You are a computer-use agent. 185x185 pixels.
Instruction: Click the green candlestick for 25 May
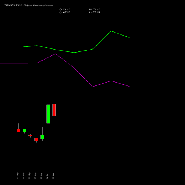click(x=24, y=130)
